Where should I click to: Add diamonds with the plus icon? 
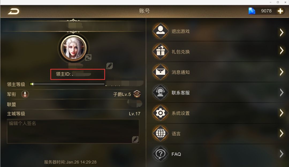tap(280, 11)
